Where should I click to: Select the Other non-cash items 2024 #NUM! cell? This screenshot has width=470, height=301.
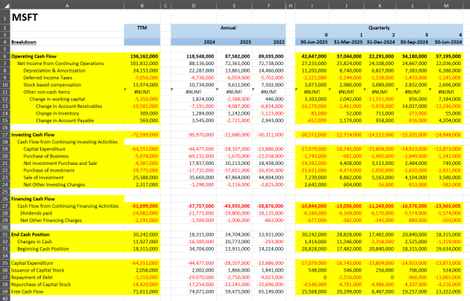pos(194,92)
